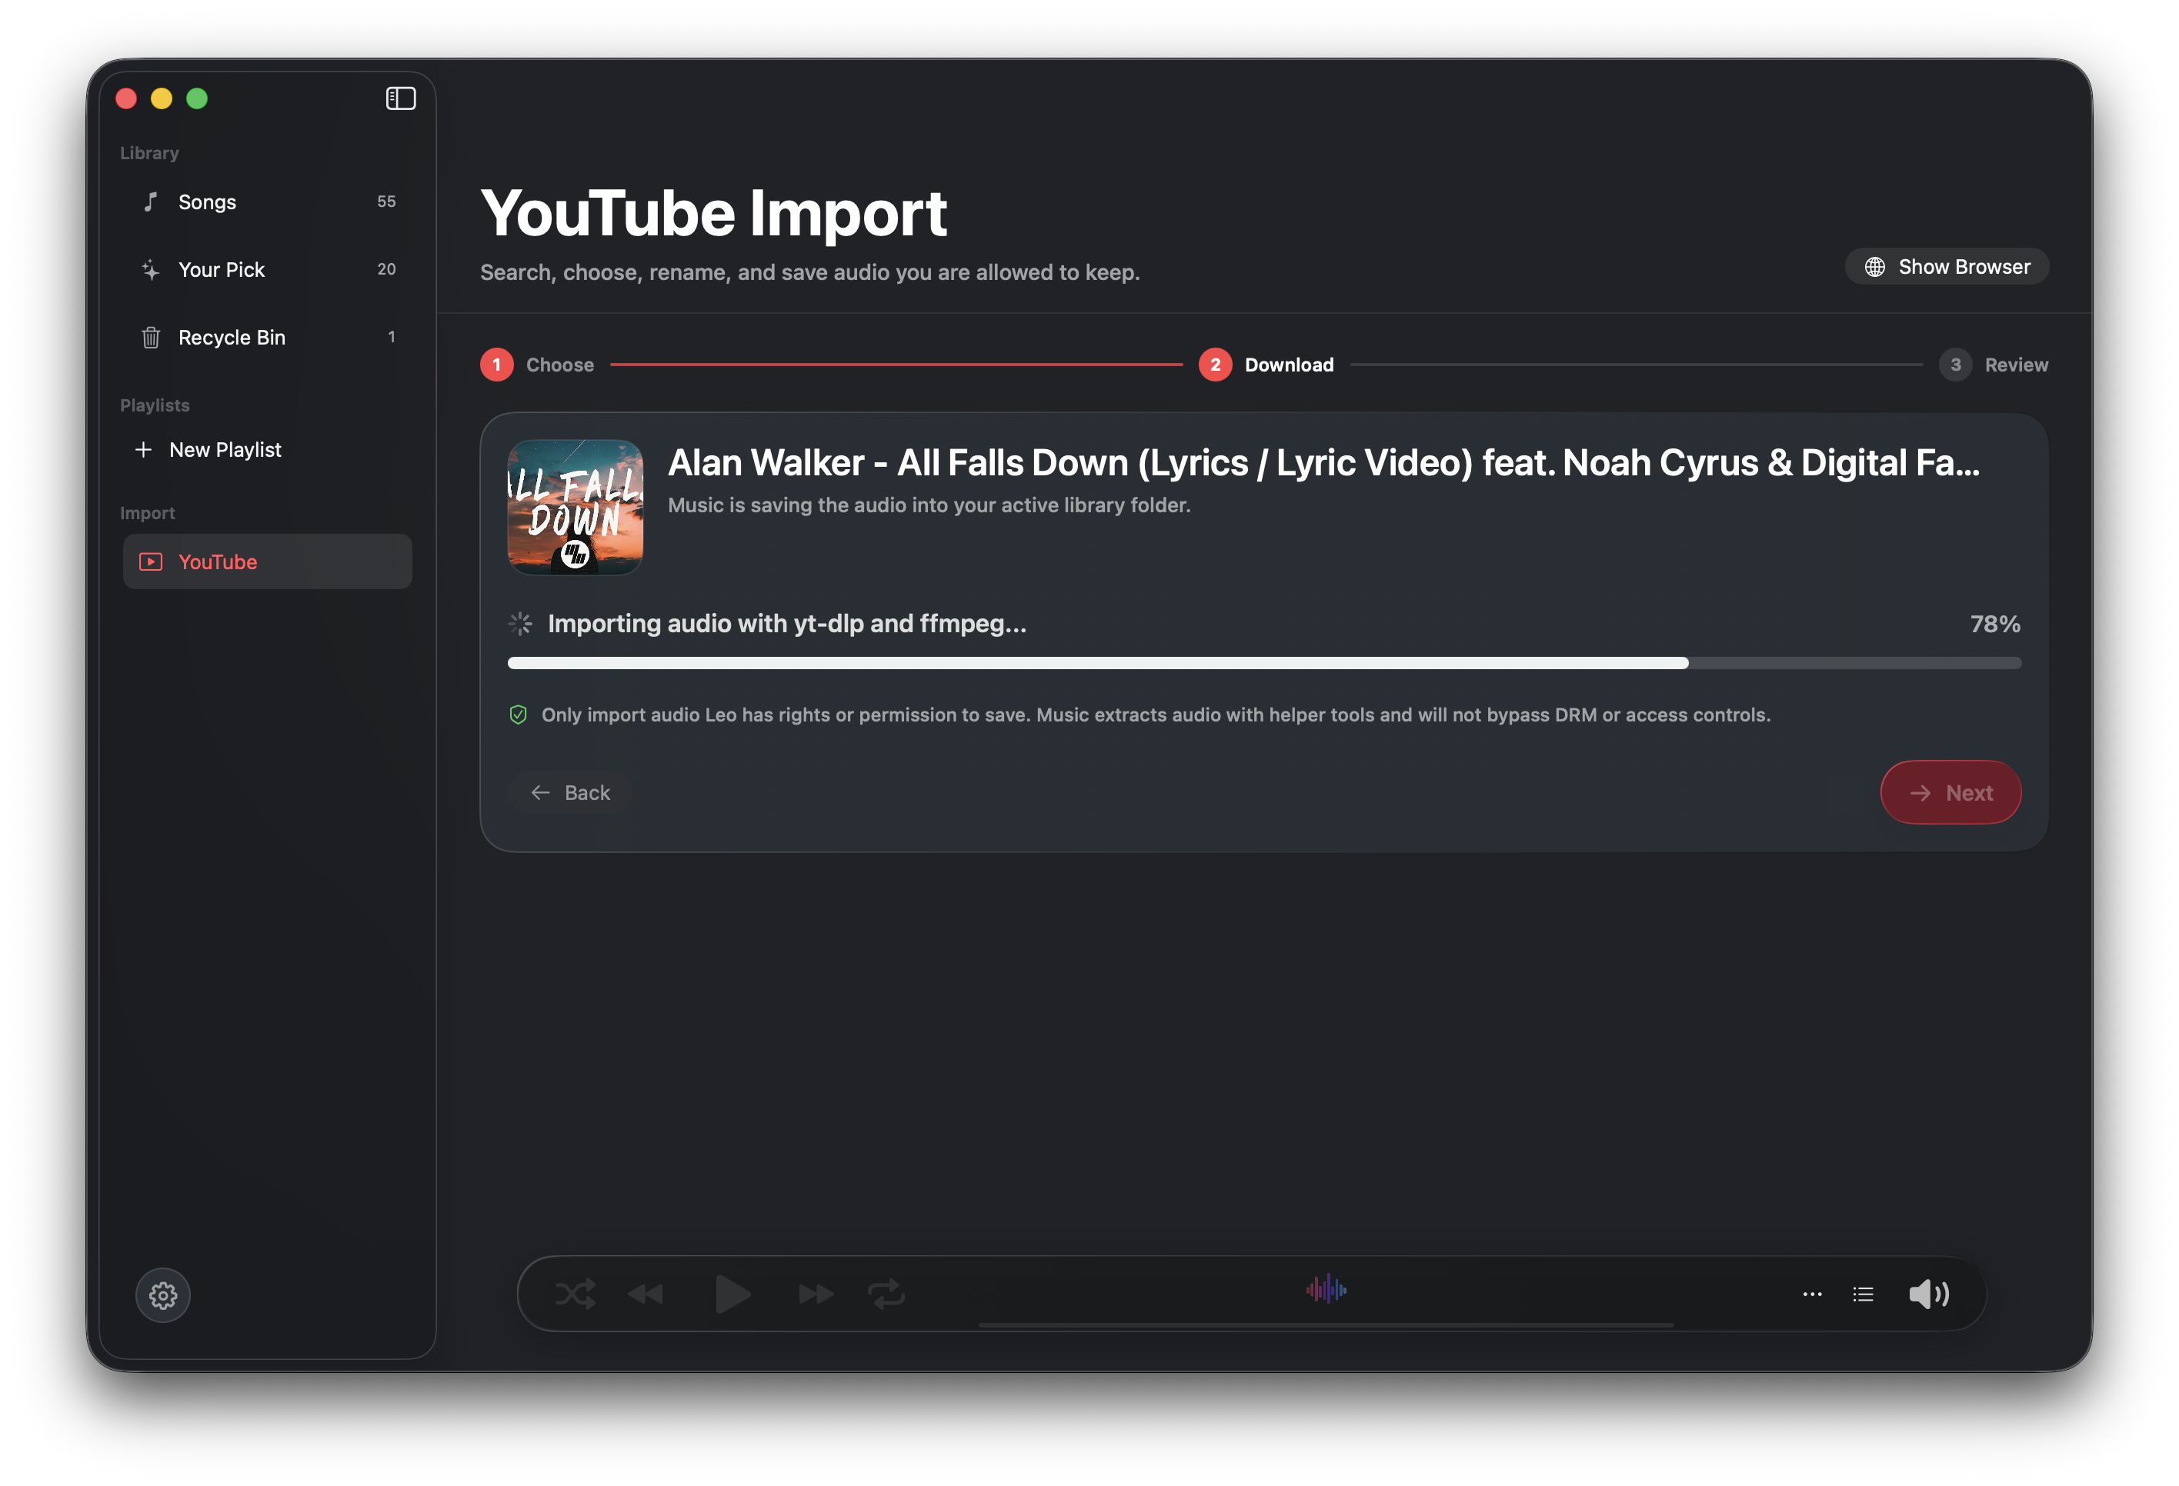Image resolution: width=2179 pixels, height=1486 pixels.
Task: Click the globe icon in Show Browser
Action: pyautogui.click(x=1874, y=267)
